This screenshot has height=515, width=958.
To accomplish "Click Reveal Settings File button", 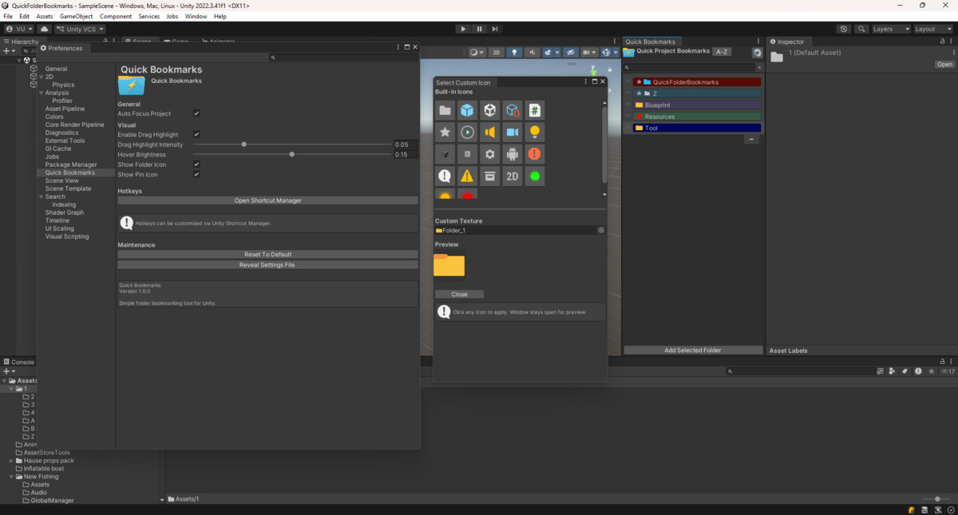I will coord(267,265).
